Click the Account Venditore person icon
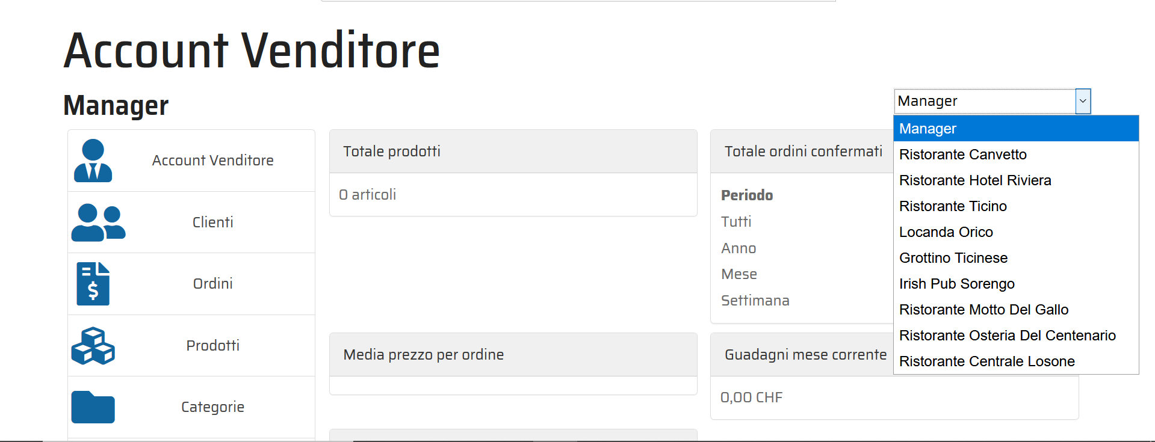This screenshot has height=442, width=1155. (93, 161)
